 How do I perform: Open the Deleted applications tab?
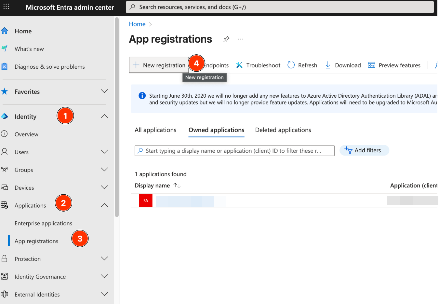[x=283, y=130]
